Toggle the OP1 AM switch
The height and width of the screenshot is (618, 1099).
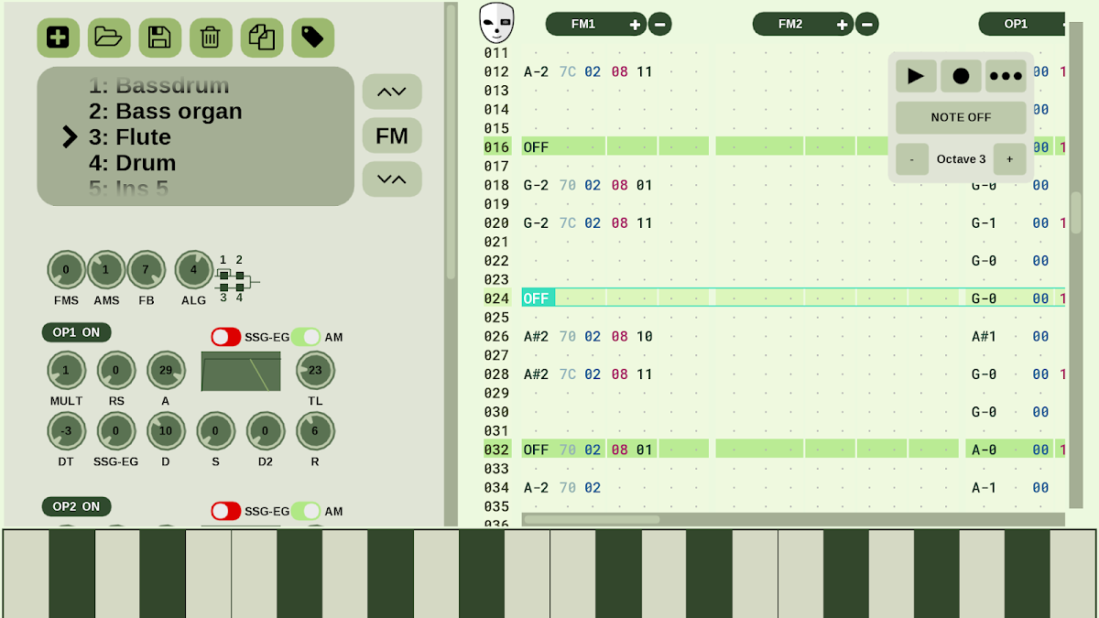[x=307, y=337]
